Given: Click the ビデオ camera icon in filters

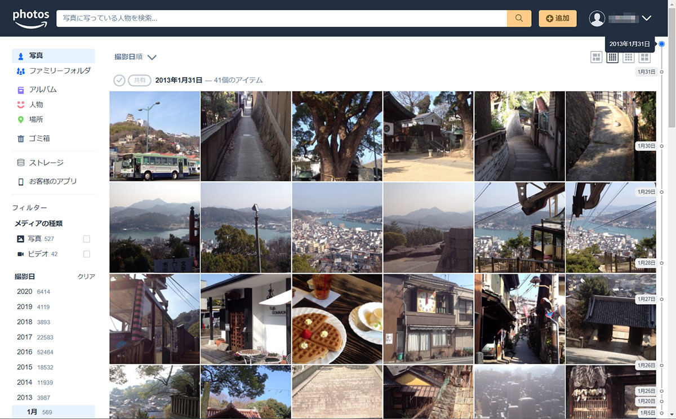Looking at the screenshot, I should (x=20, y=254).
